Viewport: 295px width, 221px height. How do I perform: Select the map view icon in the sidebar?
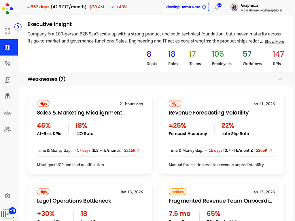7,47
